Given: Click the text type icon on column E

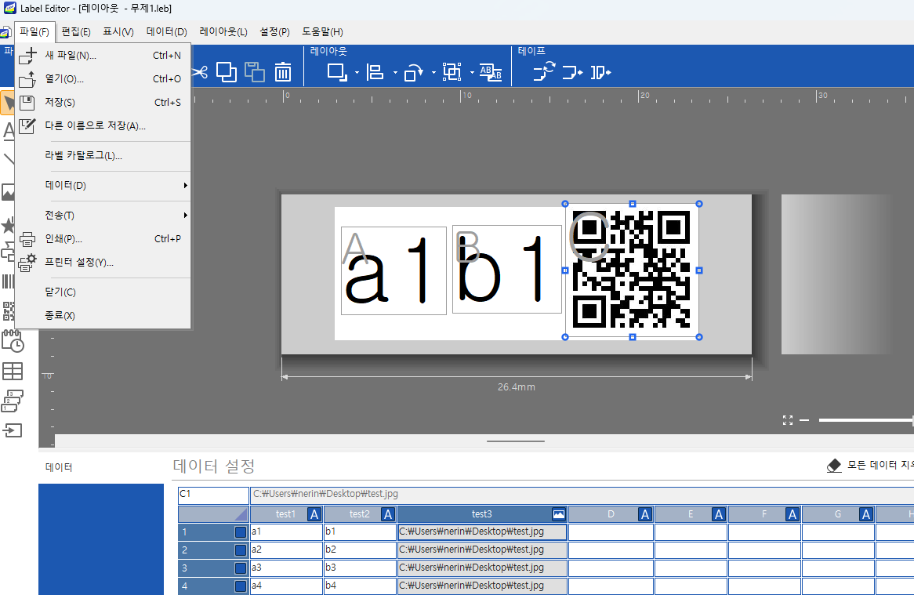Looking at the screenshot, I should (x=718, y=514).
